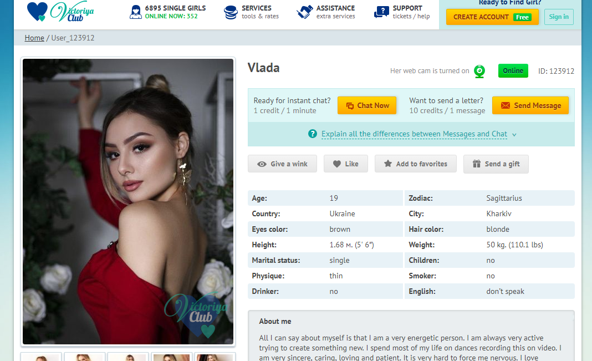Click the question mark help icon
Image resolution: width=592 pixels, height=361 pixels.
[313, 134]
